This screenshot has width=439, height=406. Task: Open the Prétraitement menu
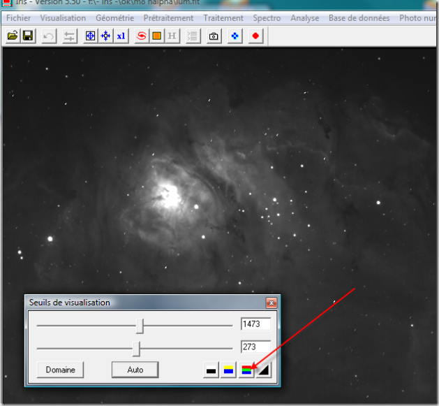(168, 18)
